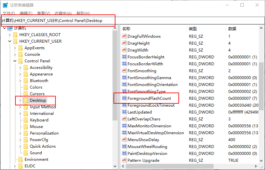The width and height of the screenshot is (265, 170).
Task: Click the registry path address bar
Action: (x=131, y=20)
